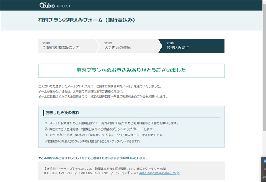
Task: Click the Qubo REQUEST logo
Action: 55,5
